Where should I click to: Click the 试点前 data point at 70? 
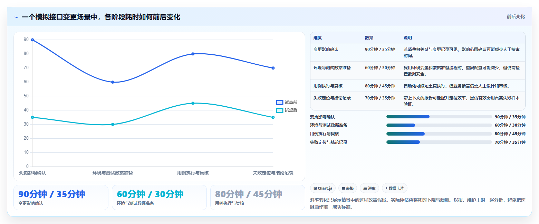[x=273, y=68]
